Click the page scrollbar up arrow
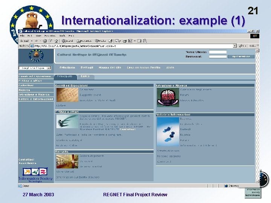 coord(257,50)
